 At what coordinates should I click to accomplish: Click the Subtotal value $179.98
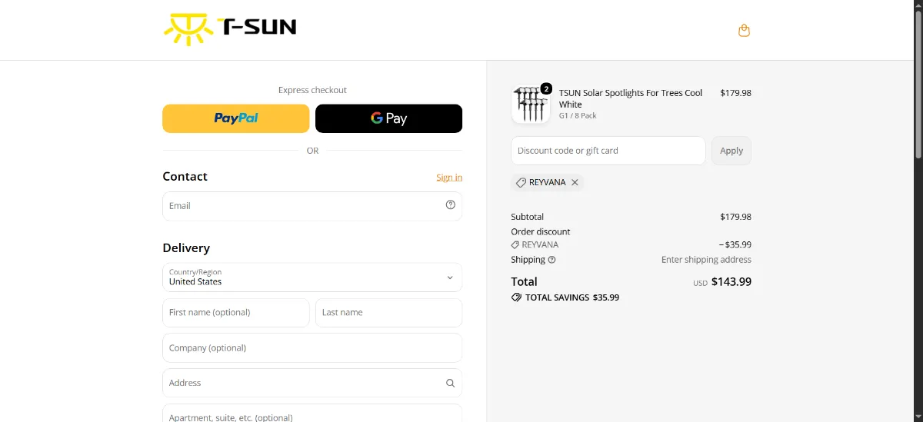[736, 217]
